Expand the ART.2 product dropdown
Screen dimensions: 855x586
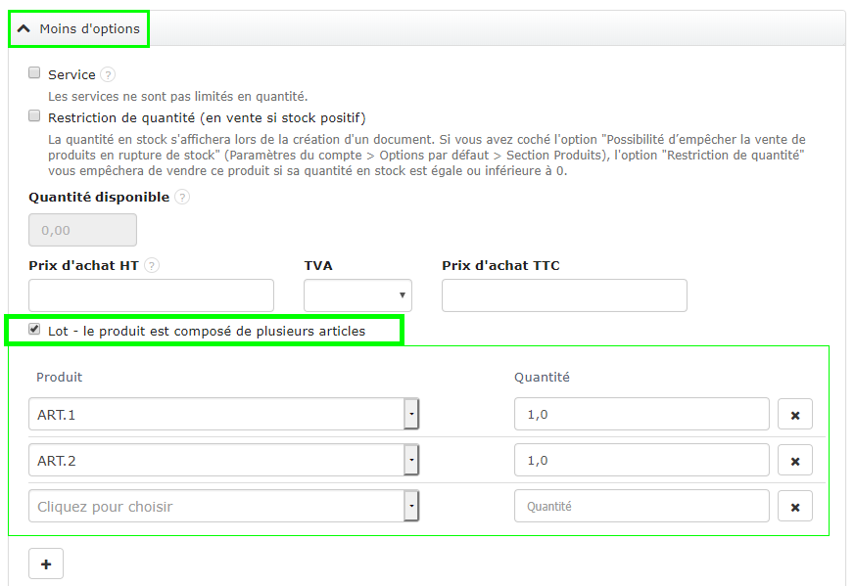[x=411, y=460]
